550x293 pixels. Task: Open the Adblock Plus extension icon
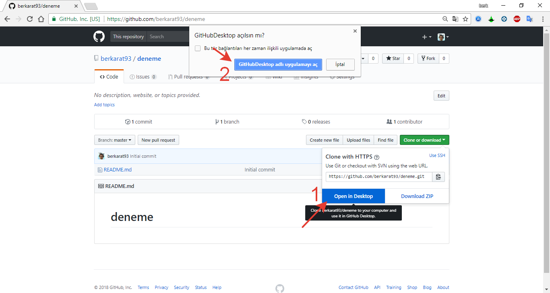[x=517, y=19]
